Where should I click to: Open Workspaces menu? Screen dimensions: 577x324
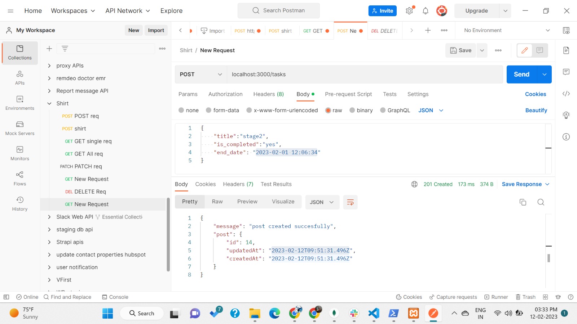[x=73, y=11]
